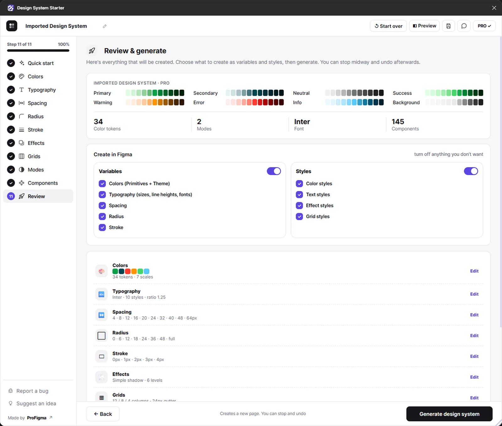This screenshot has height=426, width=502.
Task: Go to the Components step in sidebar
Action: [38, 183]
